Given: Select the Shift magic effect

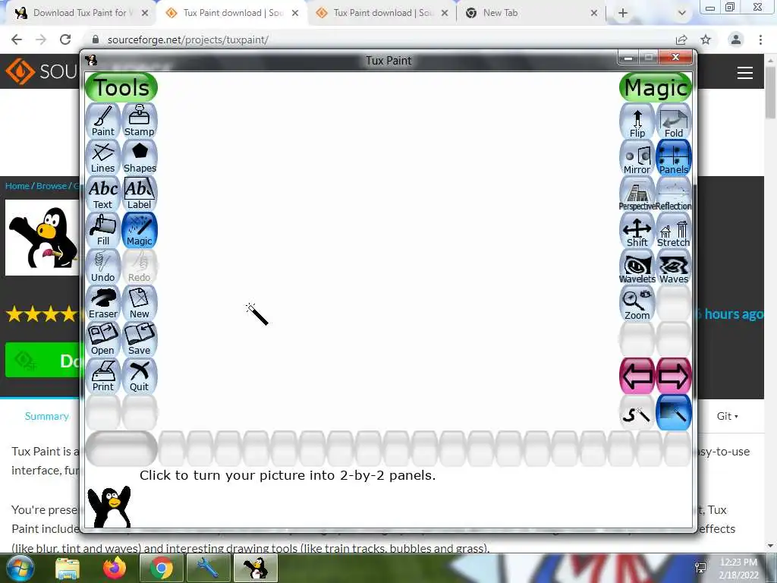Looking at the screenshot, I should (637, 231).
